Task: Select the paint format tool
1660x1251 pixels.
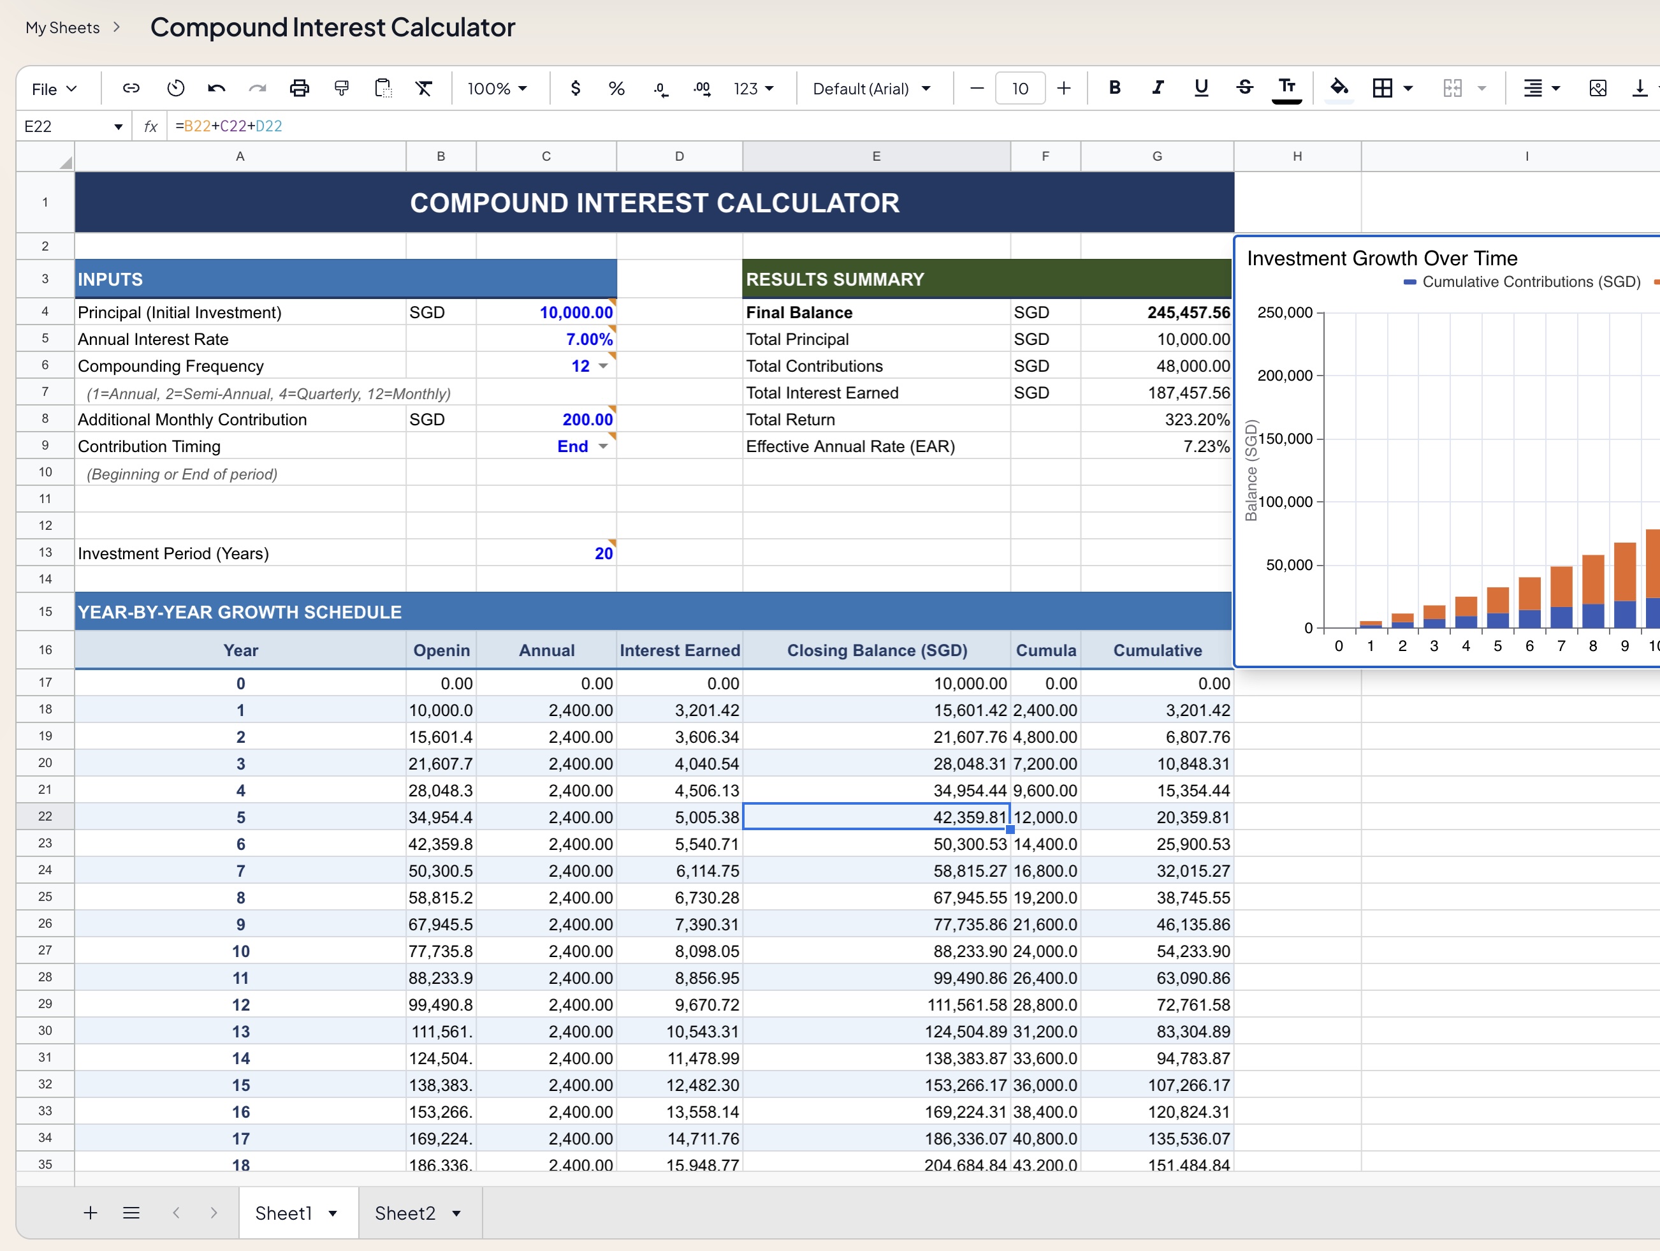Action: (x=342, y=89)
